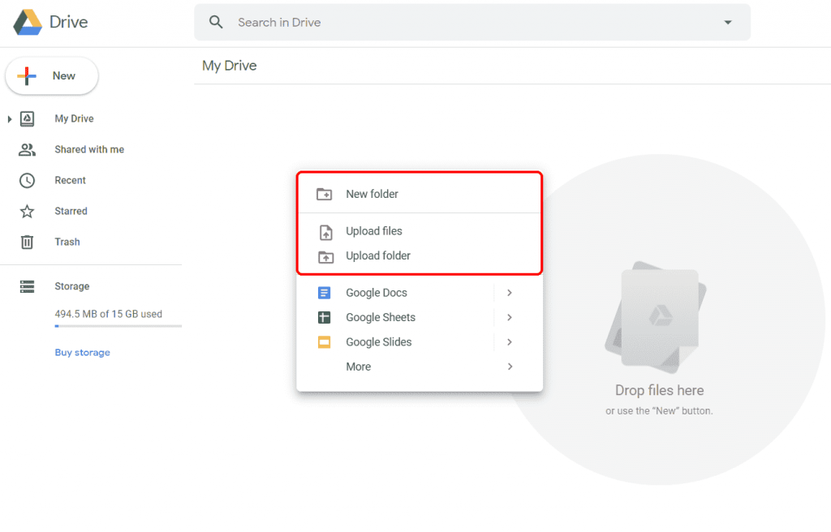The image size is (831, 532).
Task: Click the storage usage progress bar
Action: pyautogui.click(x=118, y=326)
